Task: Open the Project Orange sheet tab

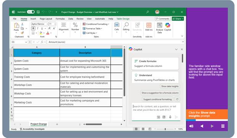Action: 39,124
